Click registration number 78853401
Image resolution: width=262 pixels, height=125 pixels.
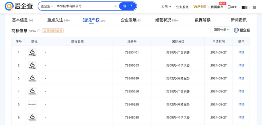pos(132,52)
